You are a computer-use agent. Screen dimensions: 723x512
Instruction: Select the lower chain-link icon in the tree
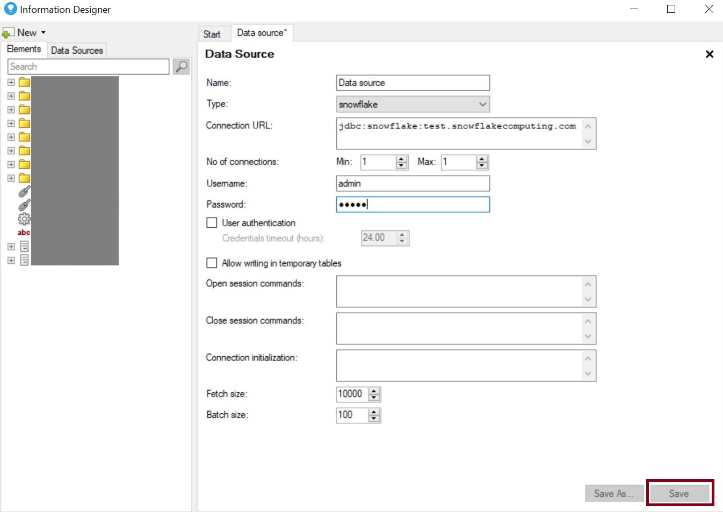(24, 205)
